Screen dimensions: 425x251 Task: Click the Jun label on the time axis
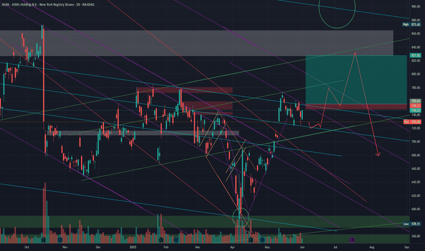302,247
